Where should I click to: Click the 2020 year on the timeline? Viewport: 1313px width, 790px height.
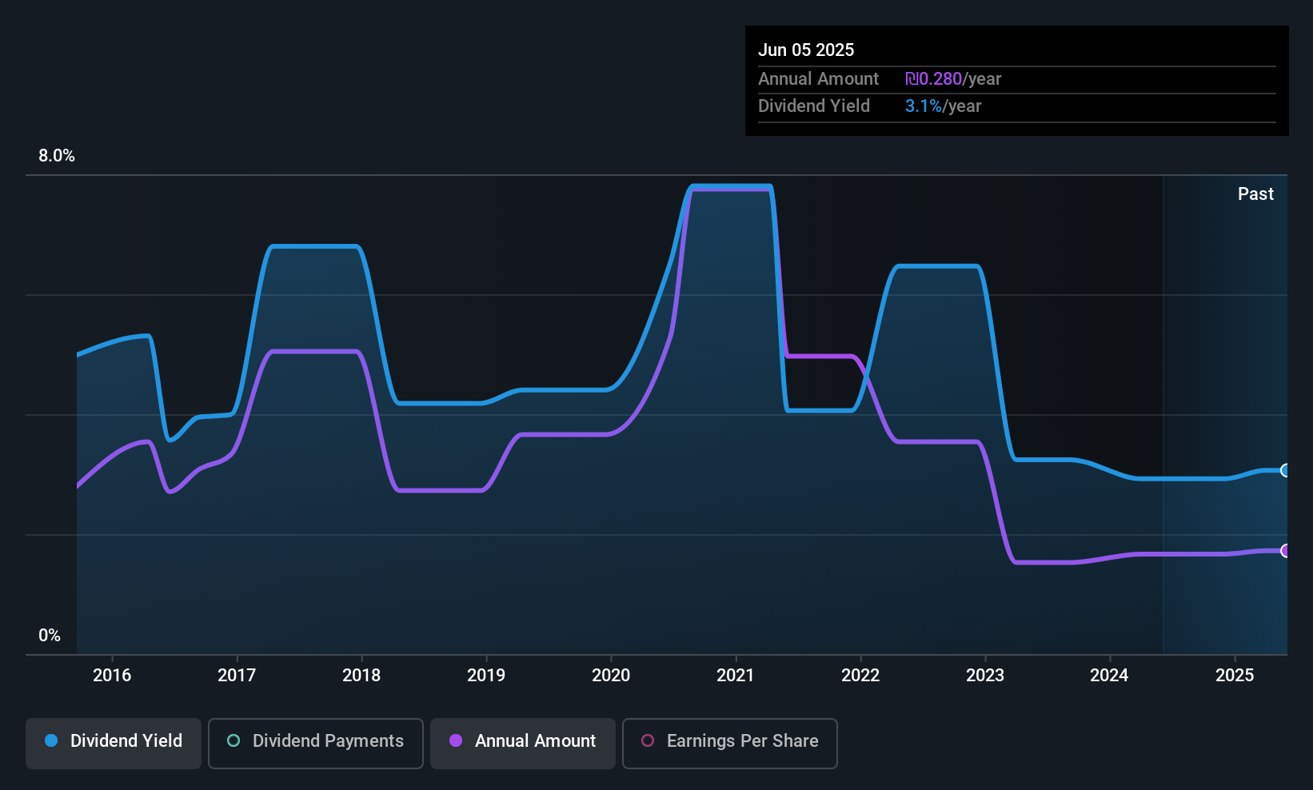611,675
